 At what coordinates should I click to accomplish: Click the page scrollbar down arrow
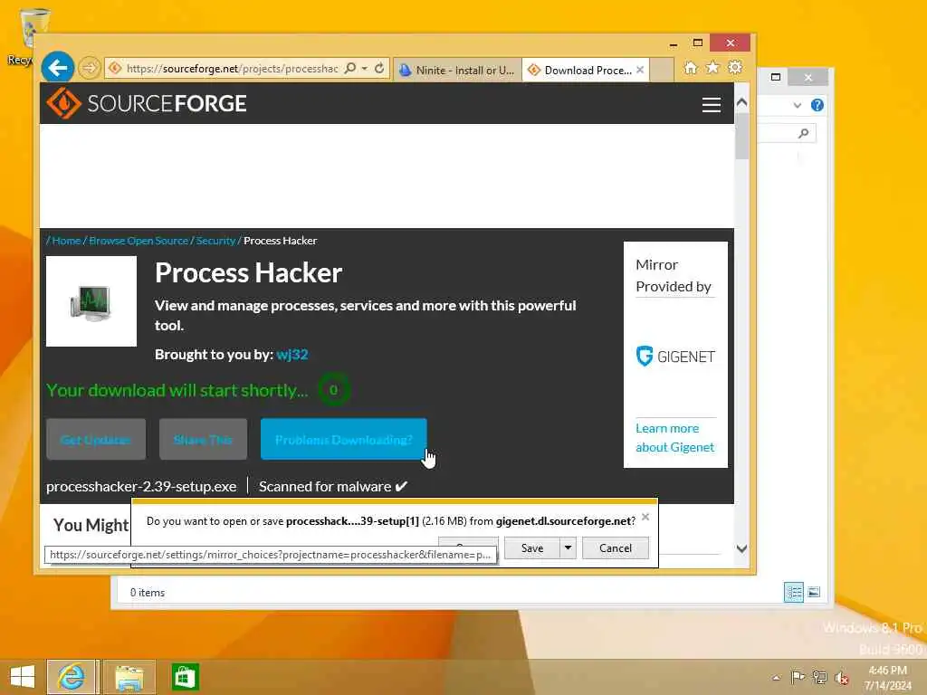pyautogui.click(x=742, y=548)
